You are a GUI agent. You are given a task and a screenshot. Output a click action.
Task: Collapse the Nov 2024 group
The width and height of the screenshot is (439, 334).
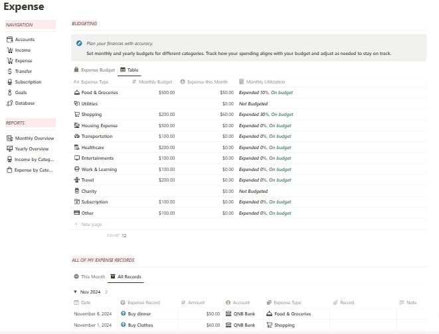[x=75, y=292]
